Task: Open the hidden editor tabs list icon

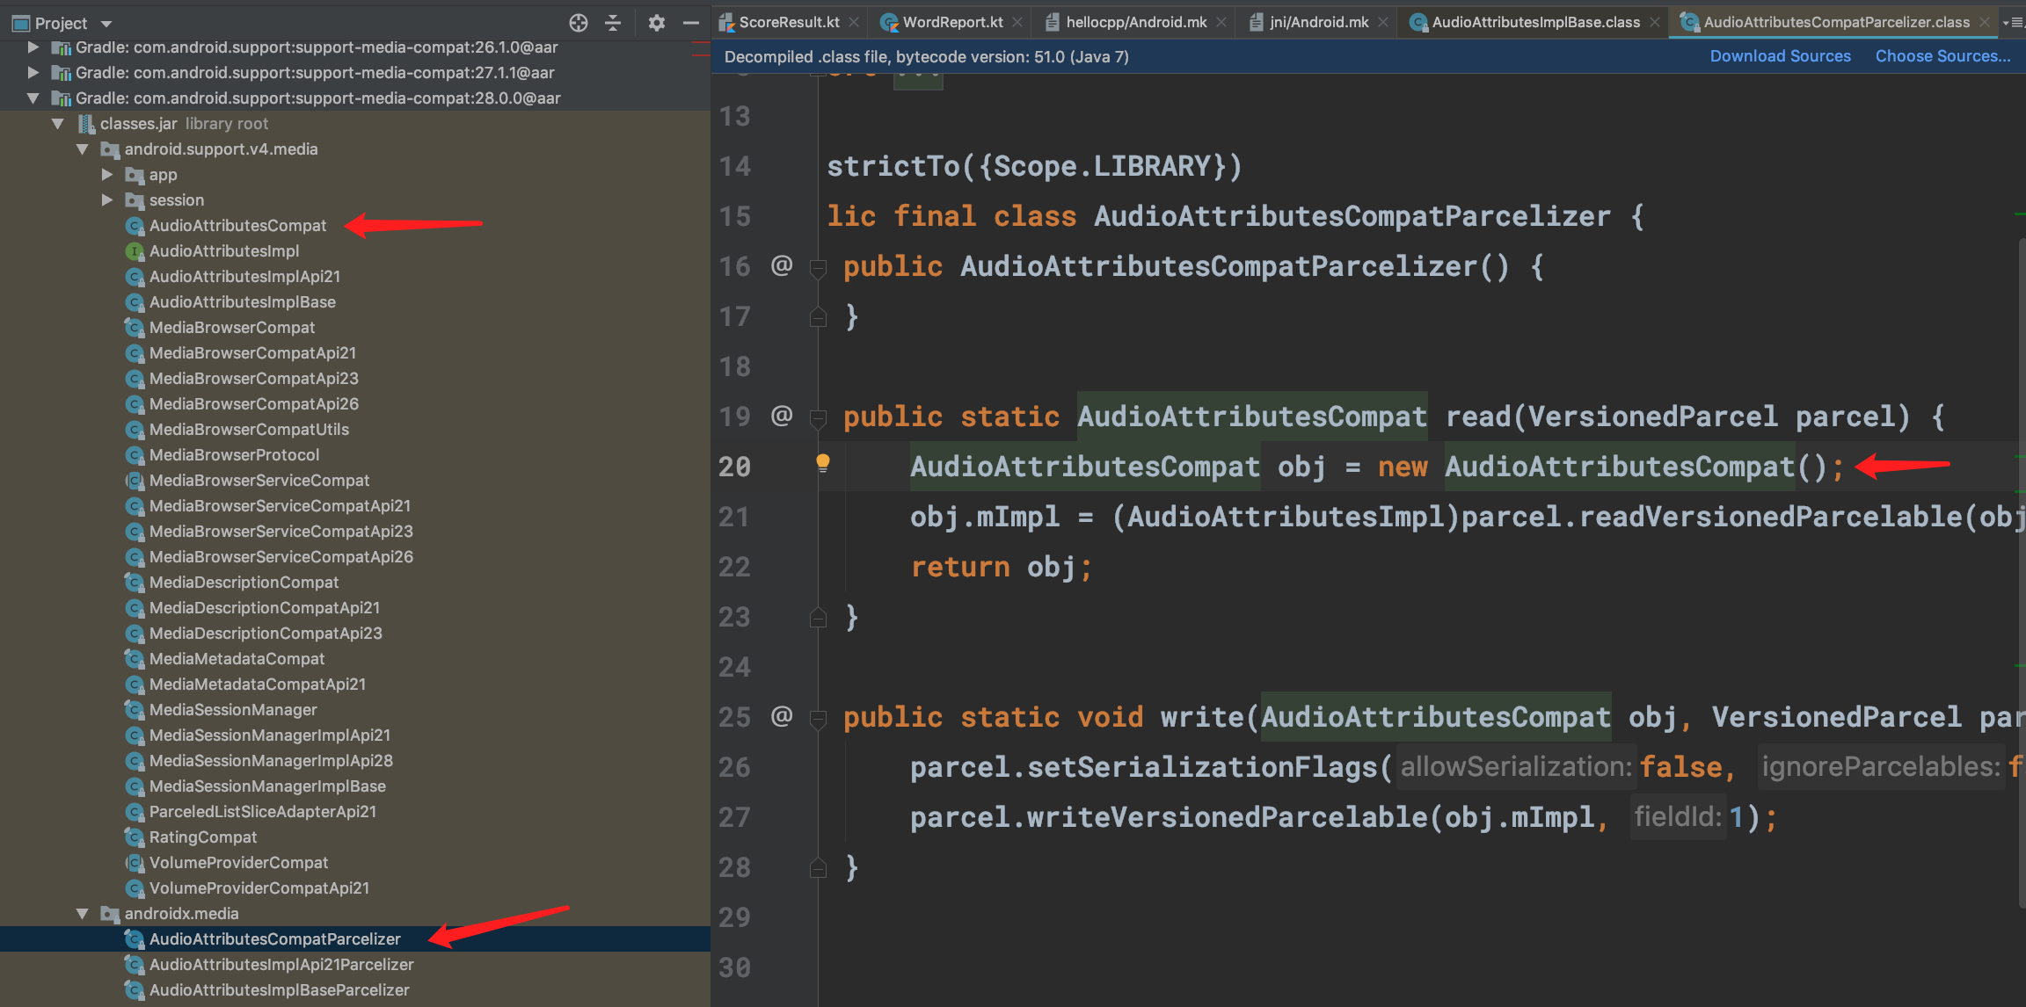Action: click(2015, 22)
